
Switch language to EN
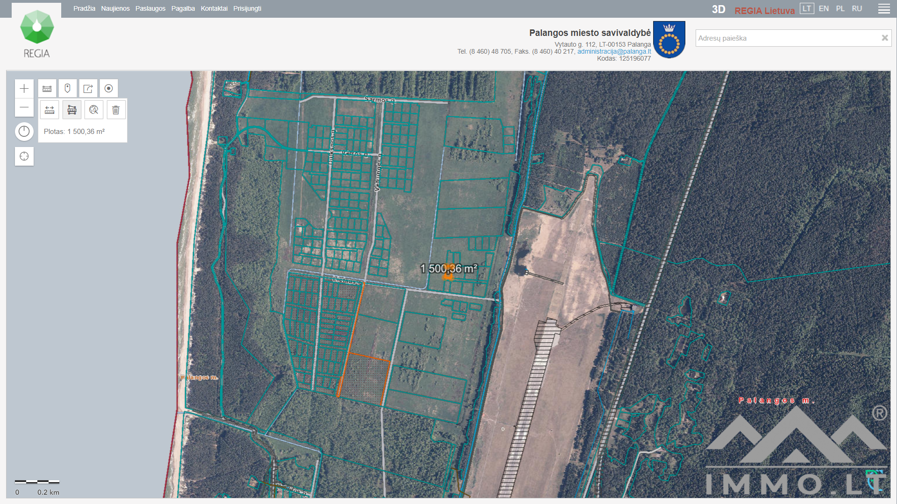click(x=824, y=8)
